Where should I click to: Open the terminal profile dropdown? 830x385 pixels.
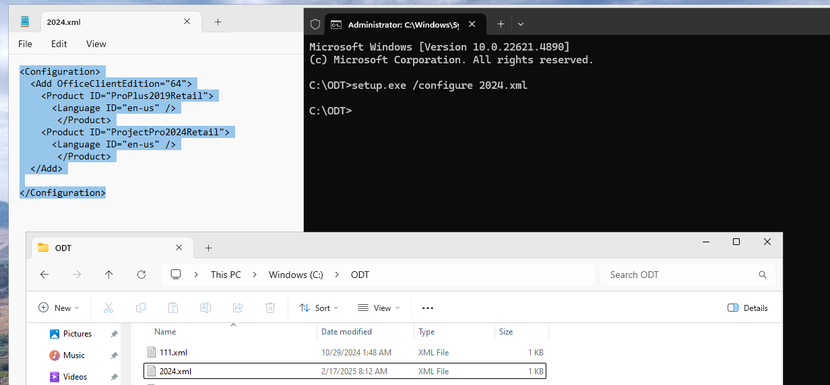click(x=520, y=24)
